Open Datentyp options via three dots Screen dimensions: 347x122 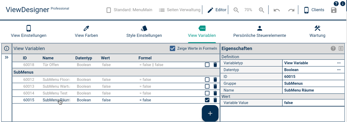[339, 70]
